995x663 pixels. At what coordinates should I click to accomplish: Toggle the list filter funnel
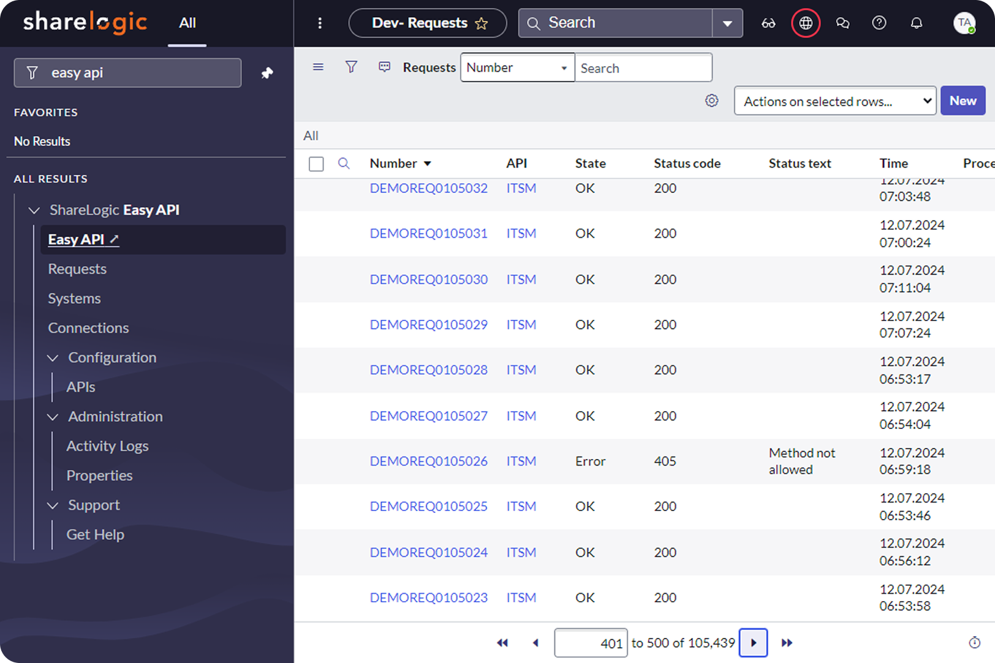(x=351, y=67)
